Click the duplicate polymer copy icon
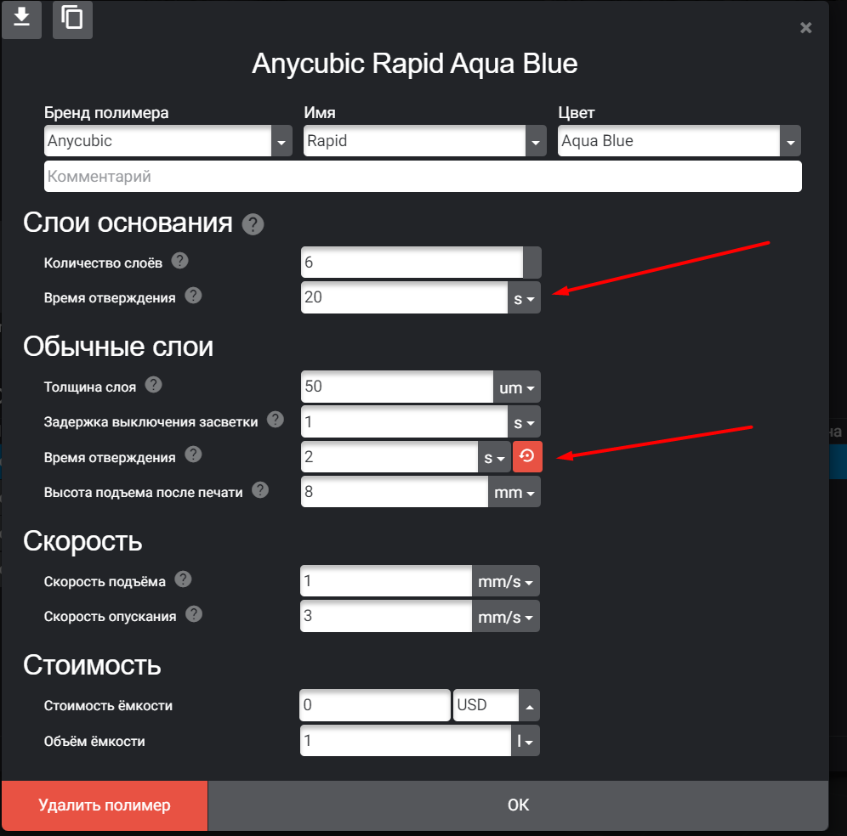 coord(72,19)
